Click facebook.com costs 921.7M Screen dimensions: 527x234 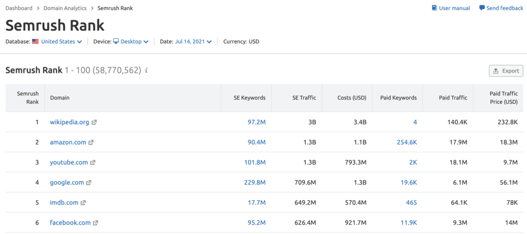356,223
